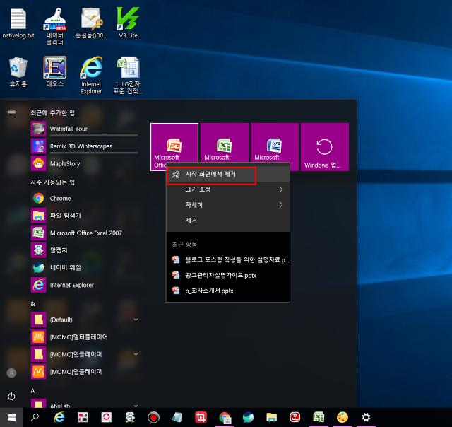The width and height of the screenshot is (452, 427).
Task: Select 네이버 클리너 desktop shortcut
Action: click(55, 27)
